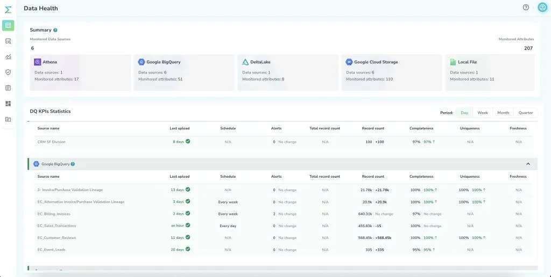Viewport: 551px width, 277px height.
Task: Open the user profile avatar
Action: point(542,8)
